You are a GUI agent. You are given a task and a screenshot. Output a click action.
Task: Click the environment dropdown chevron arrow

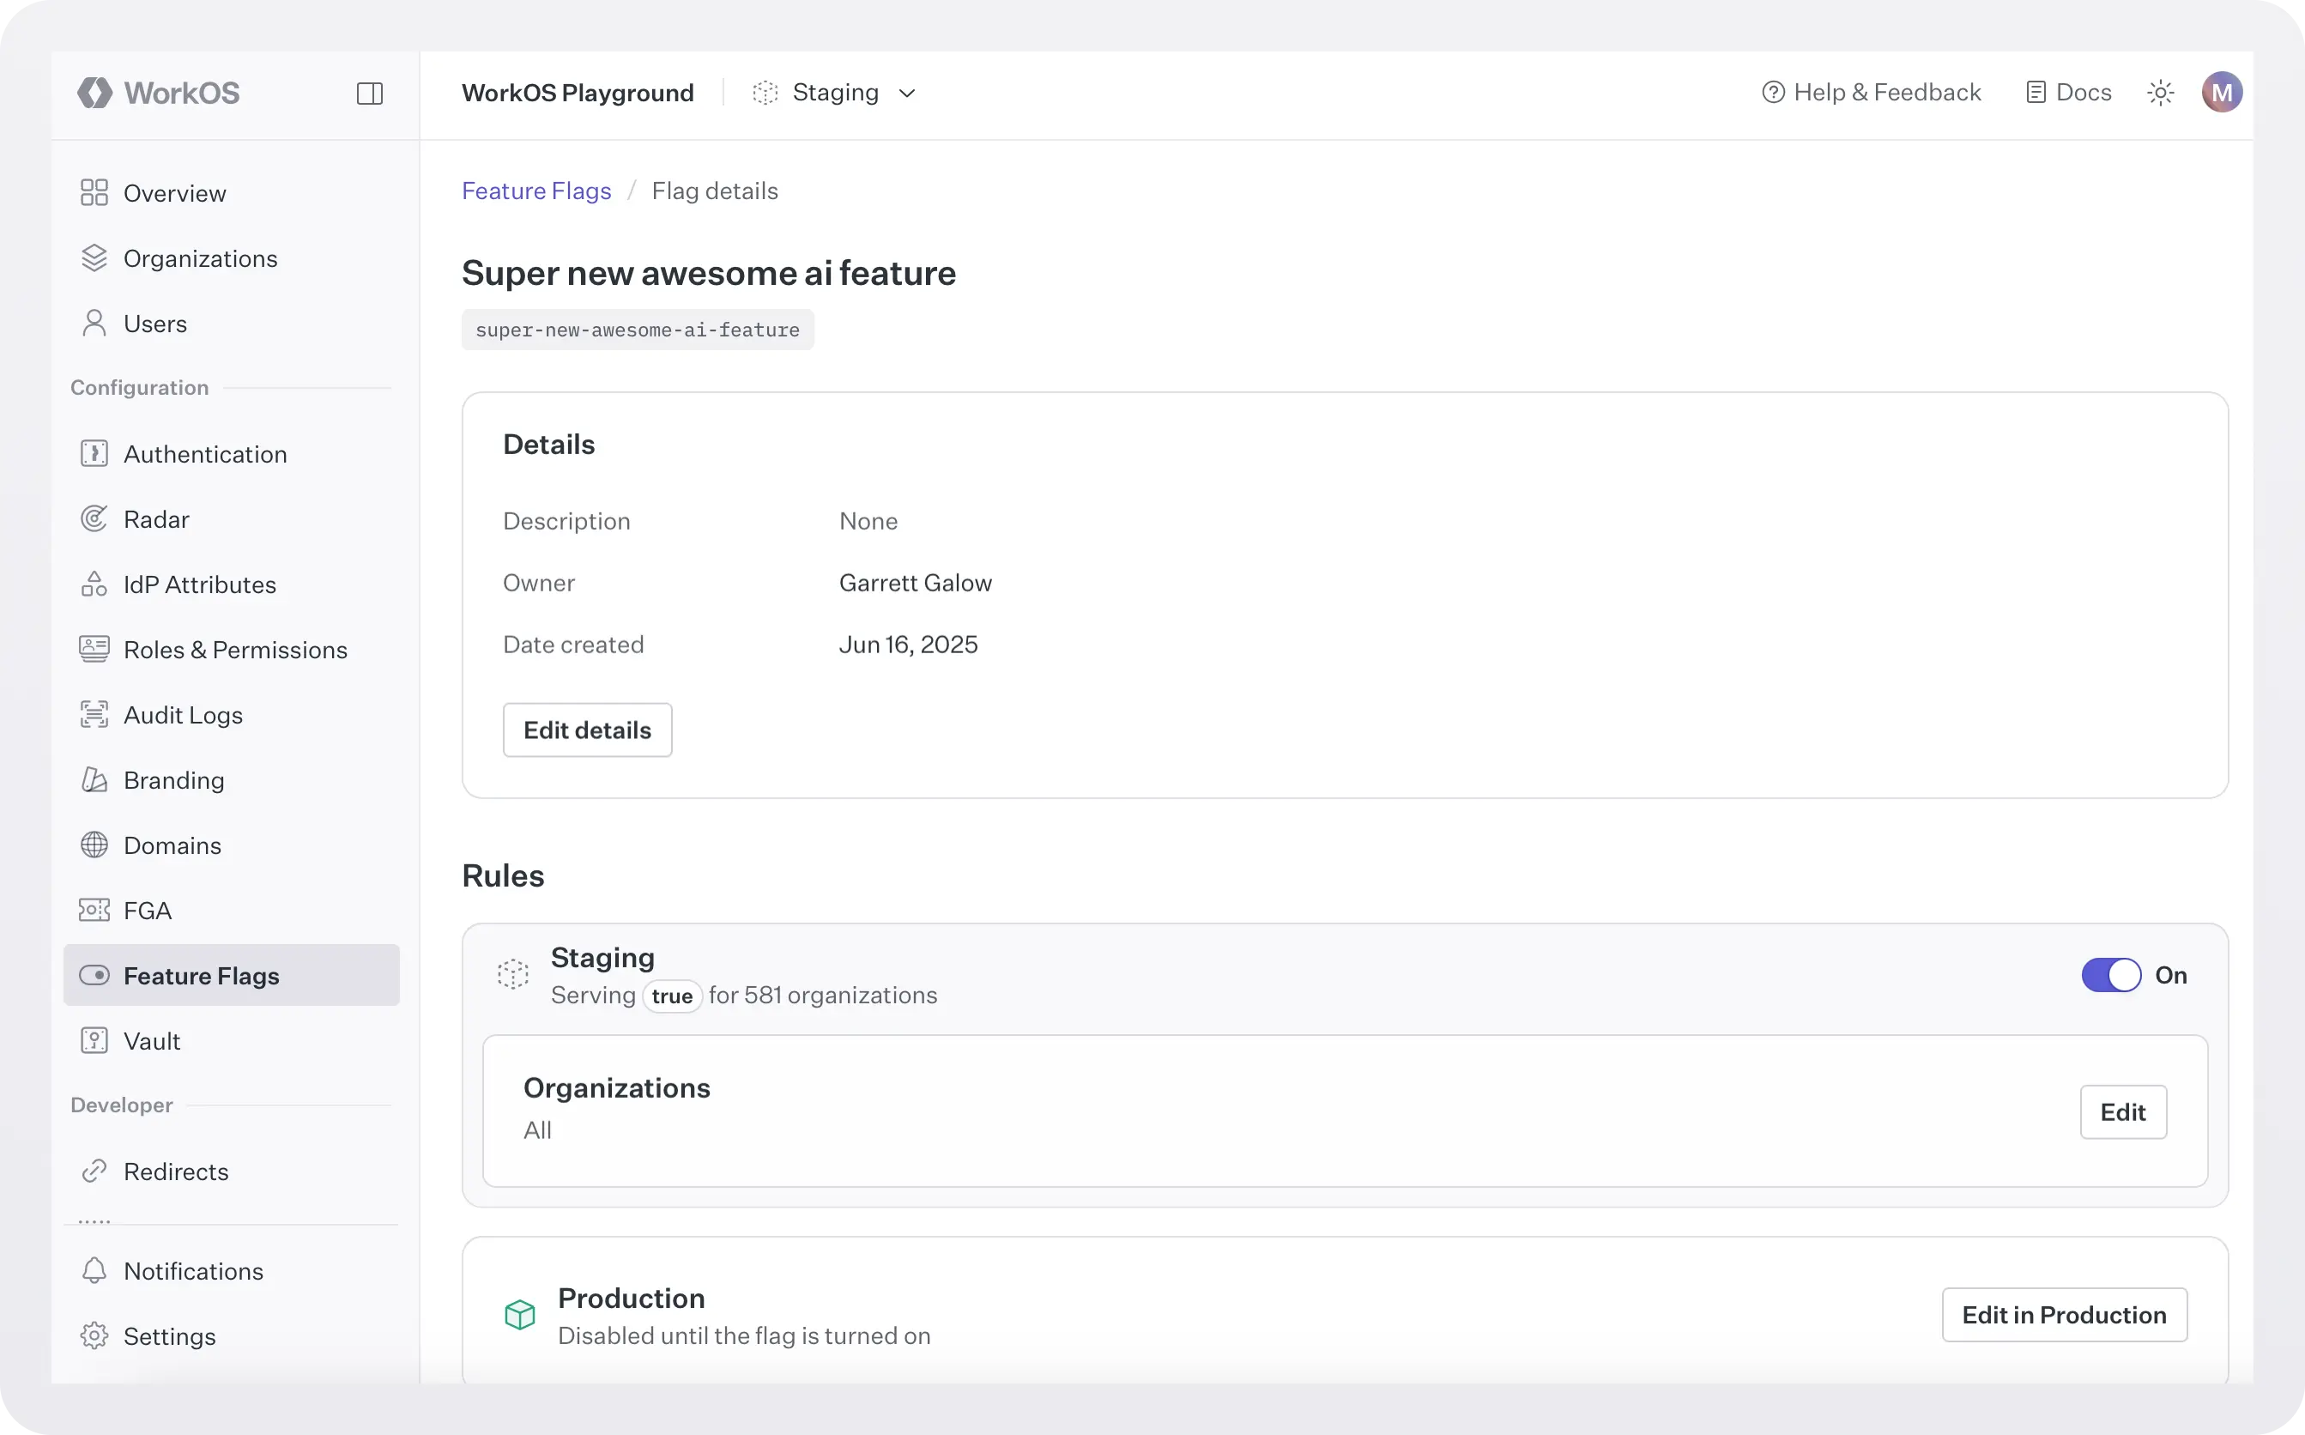click(907, 93)
